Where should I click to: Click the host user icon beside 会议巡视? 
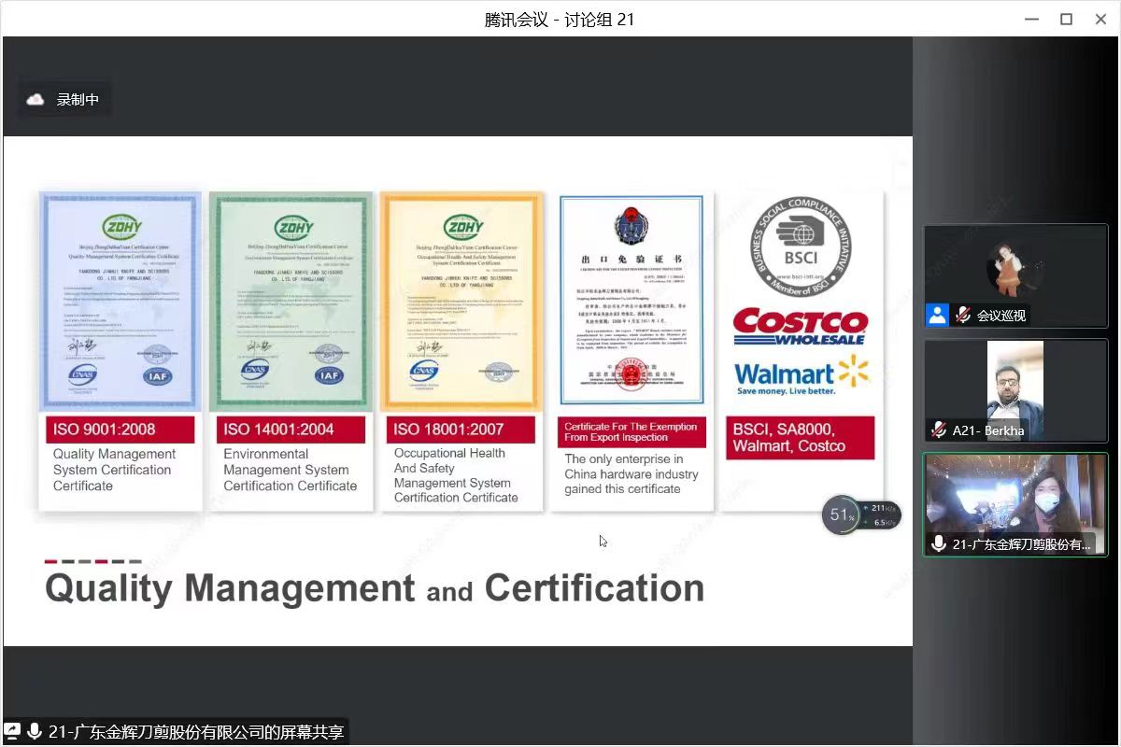click(x=937, y=315)
